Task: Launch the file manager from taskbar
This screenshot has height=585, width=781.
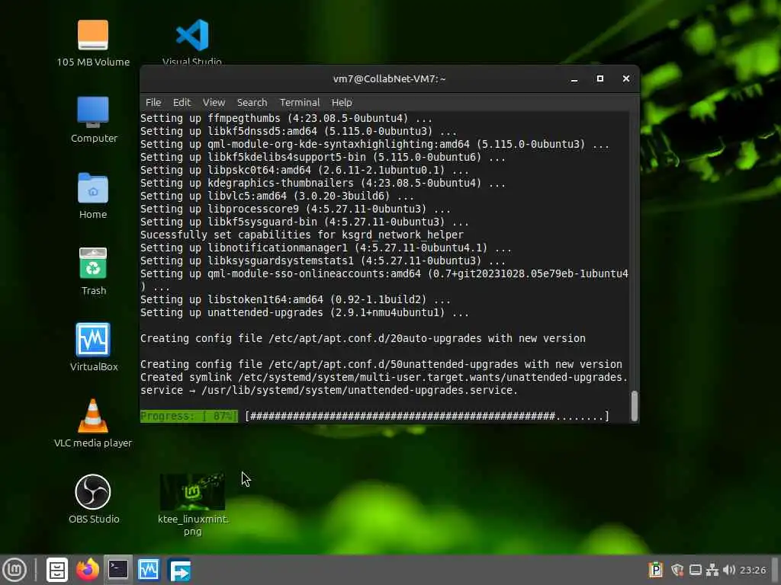Action: (x=56, y=570)
